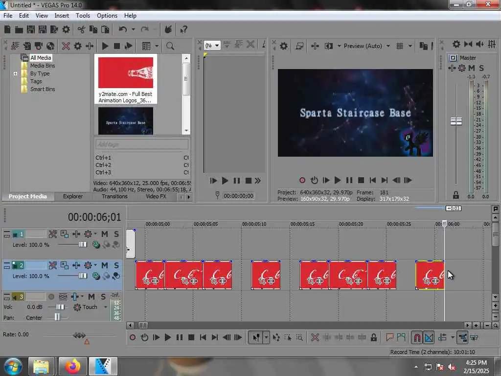This screenshot has height=376, width=501.
Task: Open project Properties gear in main toolbar
Action: [x=66, y=30]
